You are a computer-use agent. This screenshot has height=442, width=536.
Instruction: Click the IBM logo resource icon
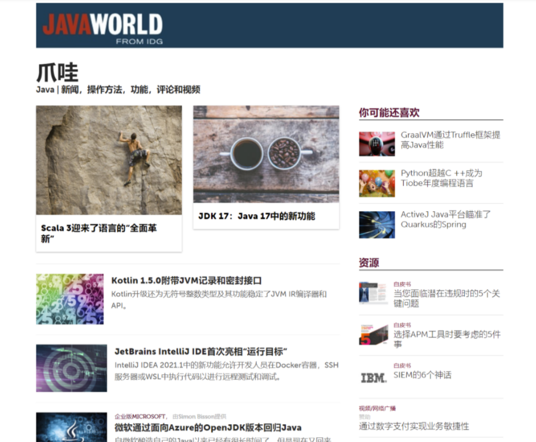pos(374,378)
